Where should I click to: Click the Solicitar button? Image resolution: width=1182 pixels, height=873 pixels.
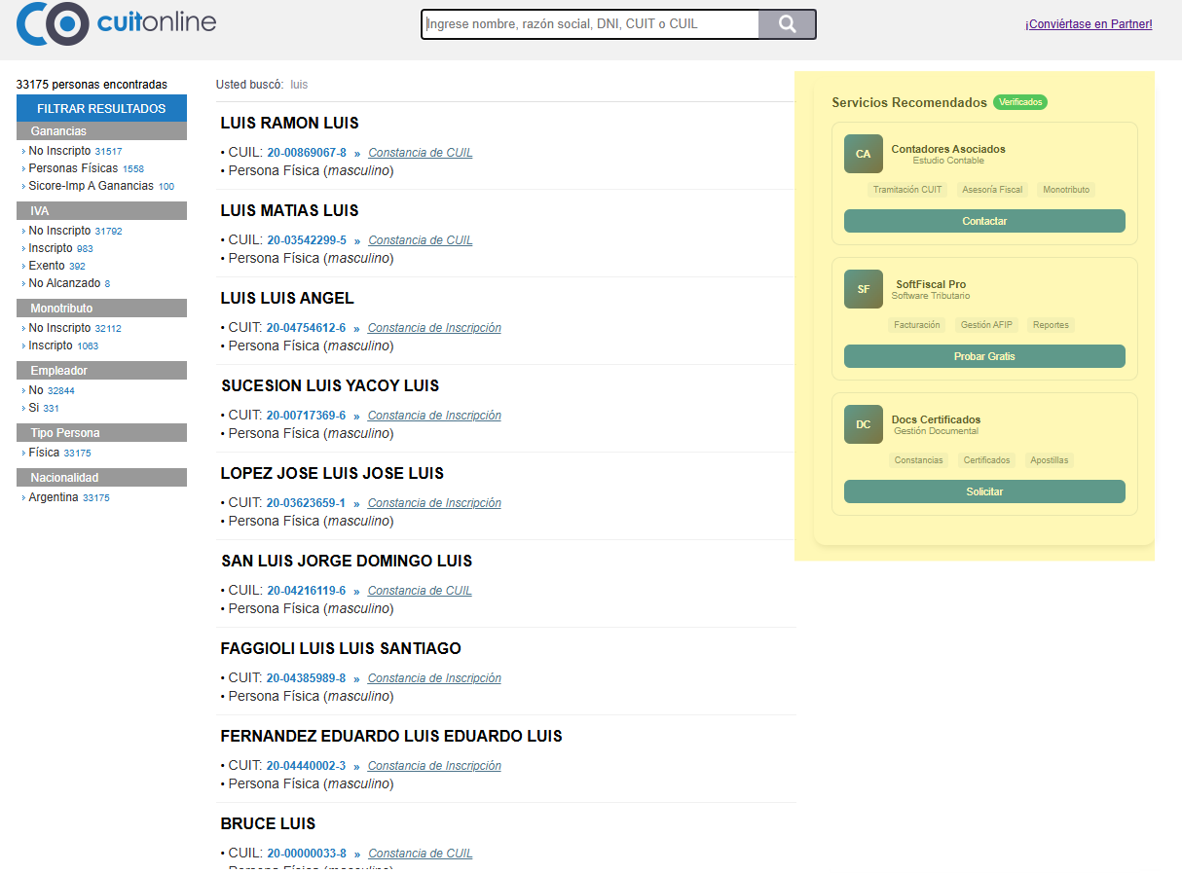pyautogui.click(x=983, y=491)
